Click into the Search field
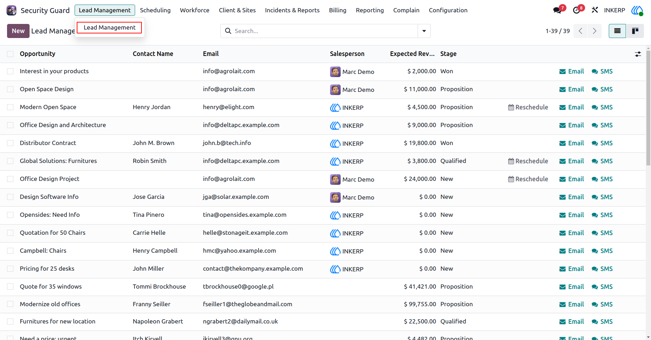This screenshot has height=340, width=651. [x=324, y=31]
